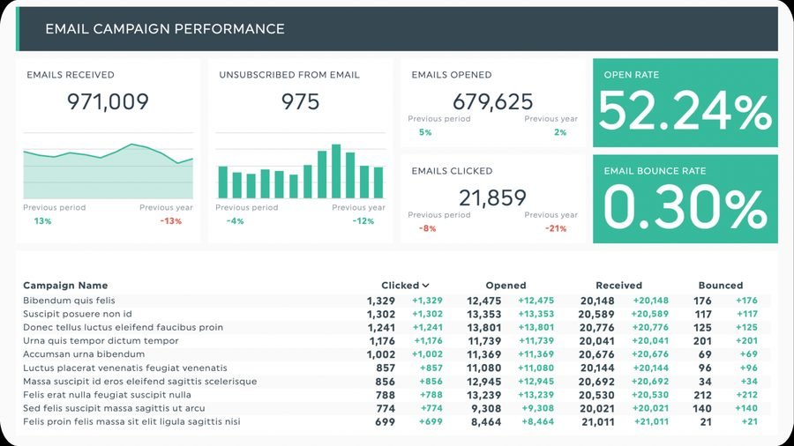Click the Emails Clicked value 21,859
The height and width of the screenshot is (446, 794).
tap(492, 197)
